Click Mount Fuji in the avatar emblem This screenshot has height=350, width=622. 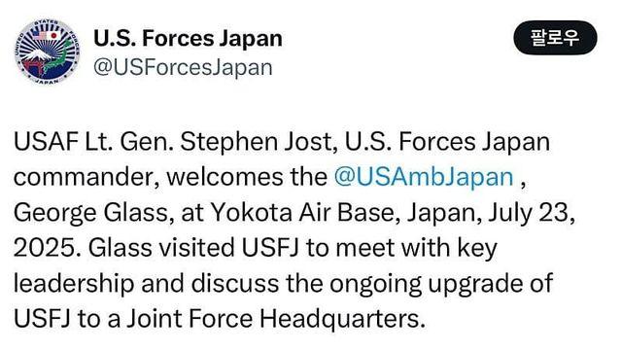(40, 55)
